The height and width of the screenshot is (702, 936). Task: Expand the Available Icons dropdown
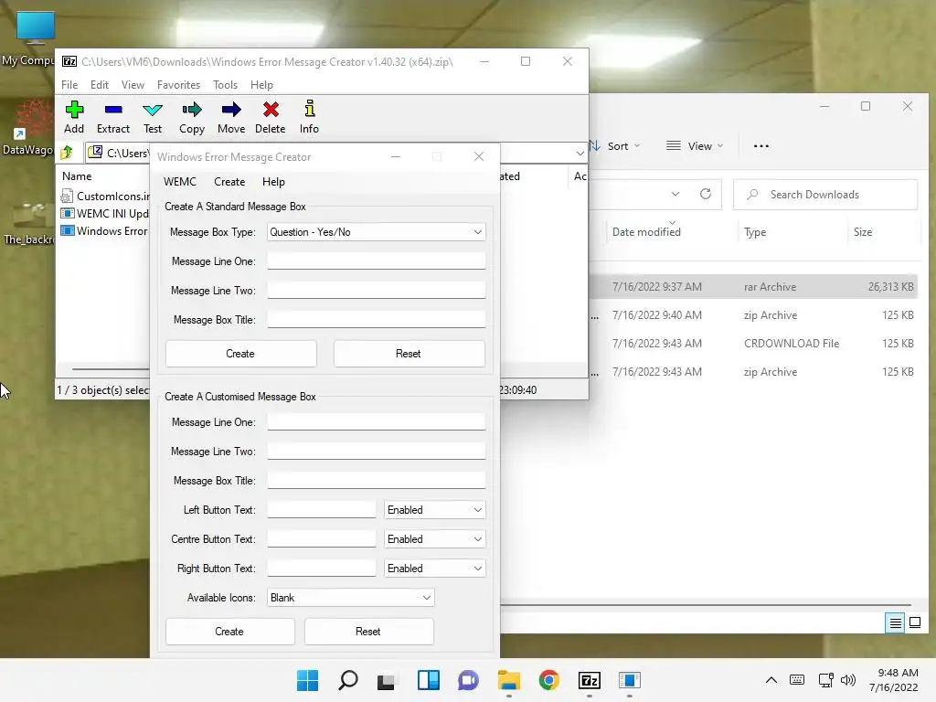pyautogui.click(x=350, y=598)
